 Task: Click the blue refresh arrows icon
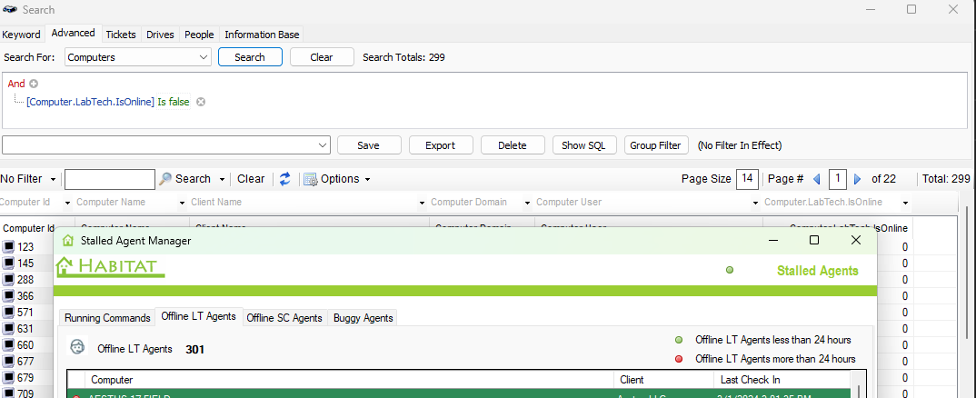(x=284, y=179)
